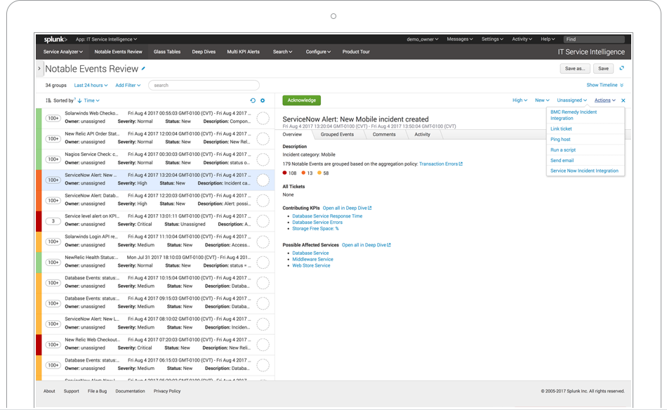The width and height of the screenshot is (667, 410).
Task: Open all affected services in Deep Dive
Action: tap(366, 245)
